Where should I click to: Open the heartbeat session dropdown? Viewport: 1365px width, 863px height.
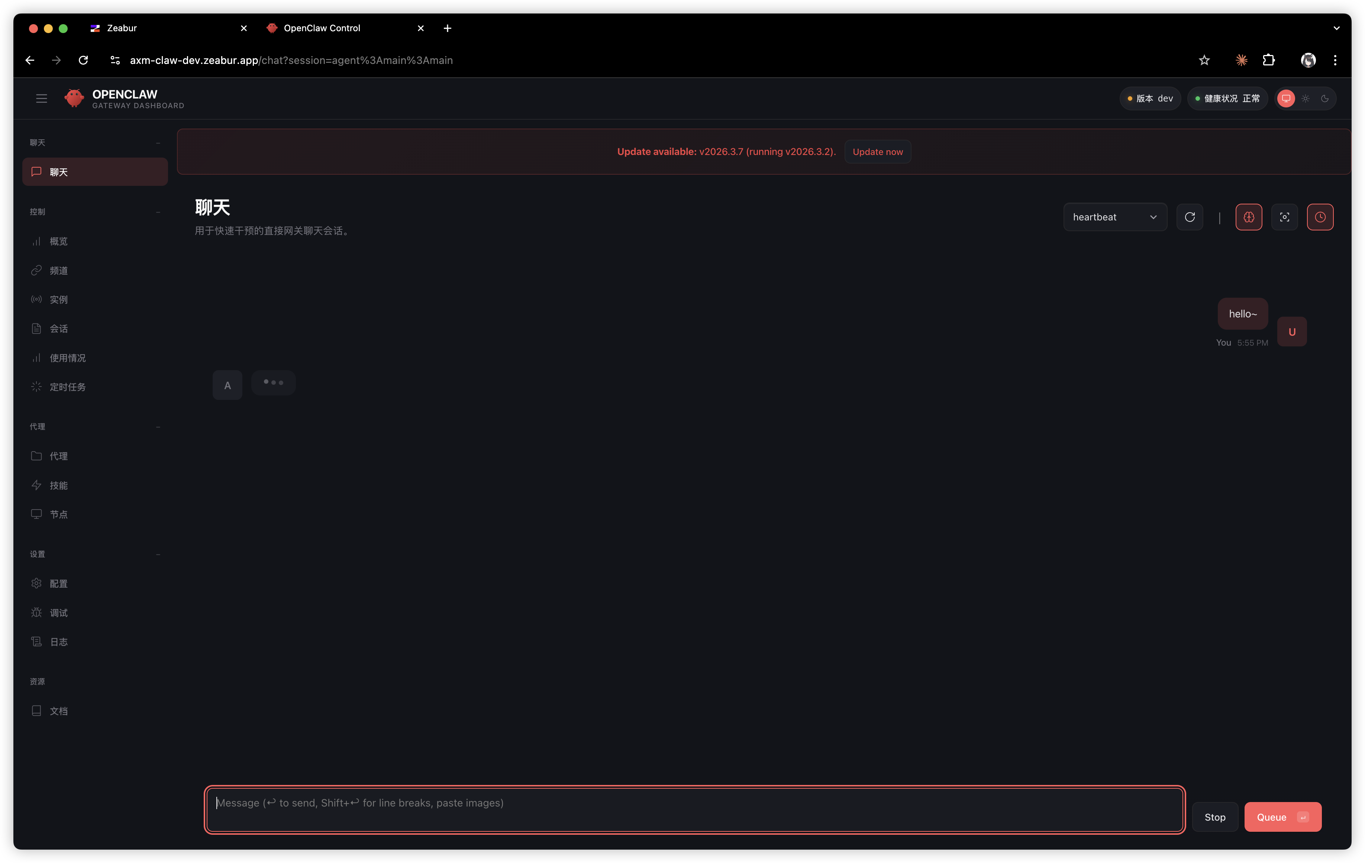coord(1114,217)
